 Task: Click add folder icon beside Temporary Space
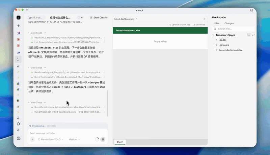point(249,35)
